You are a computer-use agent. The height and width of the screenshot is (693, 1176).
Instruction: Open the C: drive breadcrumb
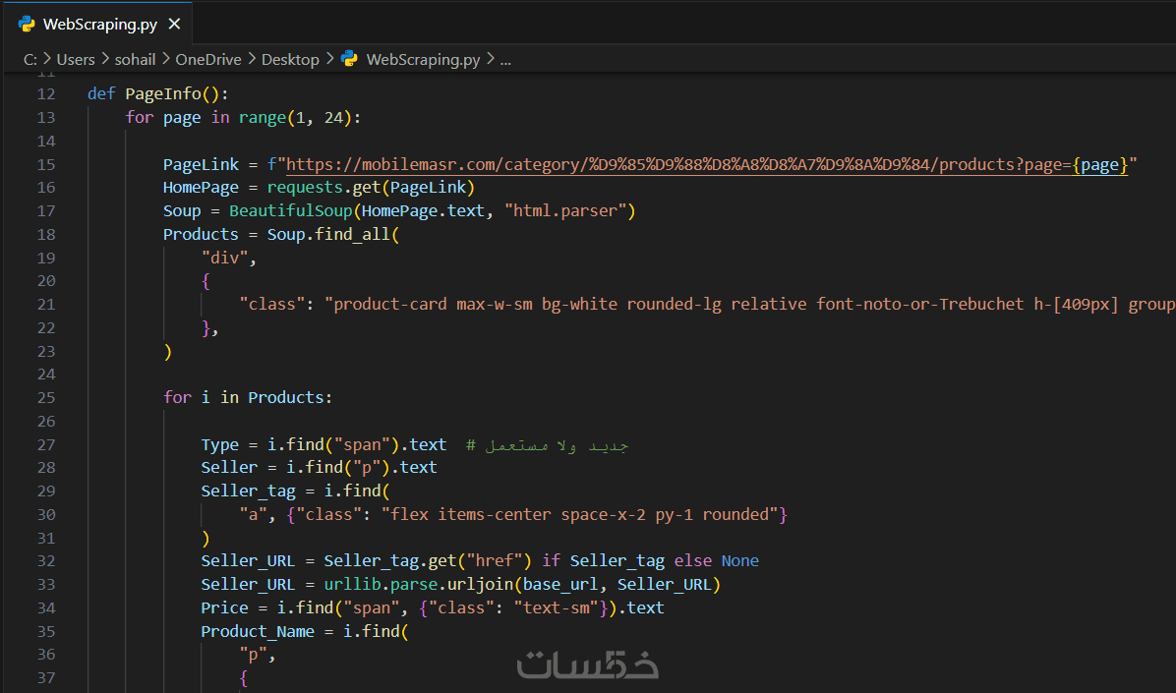click(x=30, y=59)
